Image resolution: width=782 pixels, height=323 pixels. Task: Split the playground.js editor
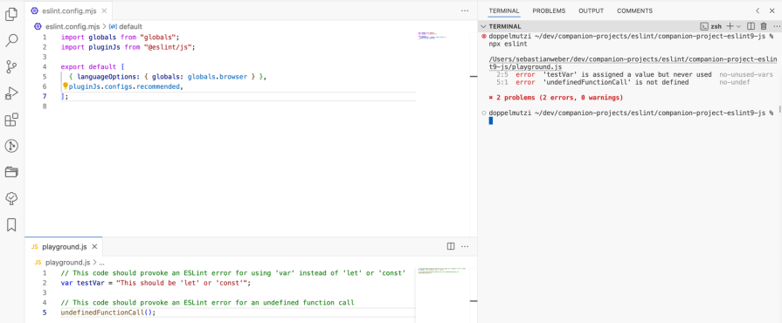(451, 246)
